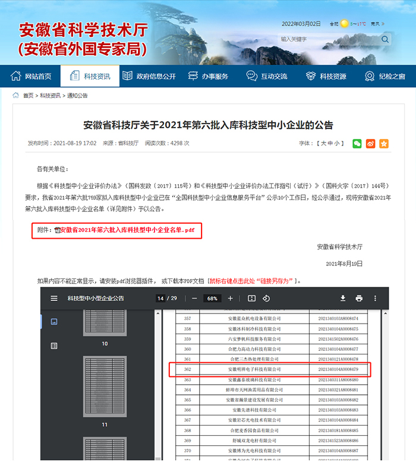
Task: Share the article via Weibo icon
Action: [x=370, y=144]
